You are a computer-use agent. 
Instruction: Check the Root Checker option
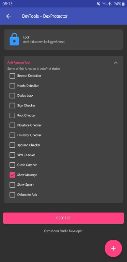[x=12, y=116]
